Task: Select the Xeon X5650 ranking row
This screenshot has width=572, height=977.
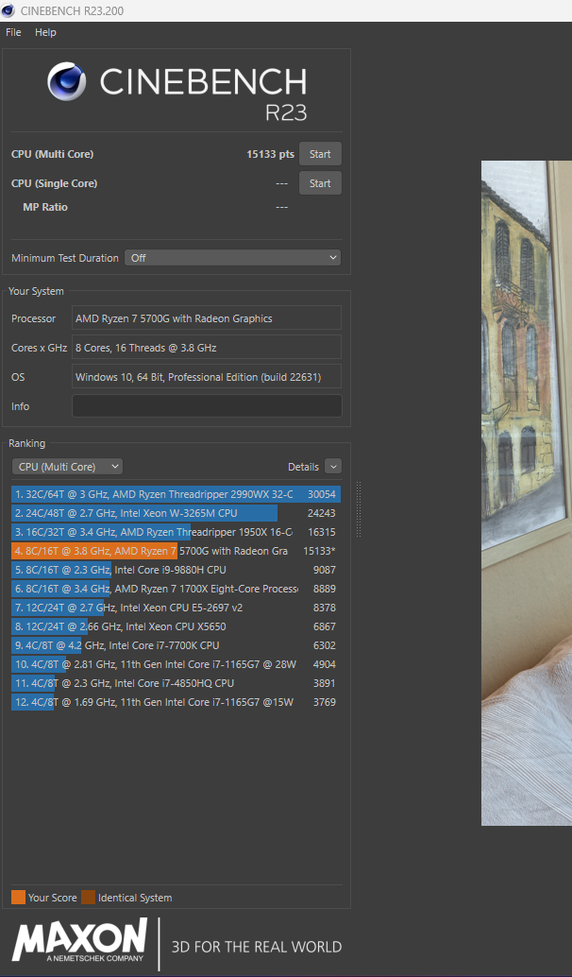Action: (177, 626)
